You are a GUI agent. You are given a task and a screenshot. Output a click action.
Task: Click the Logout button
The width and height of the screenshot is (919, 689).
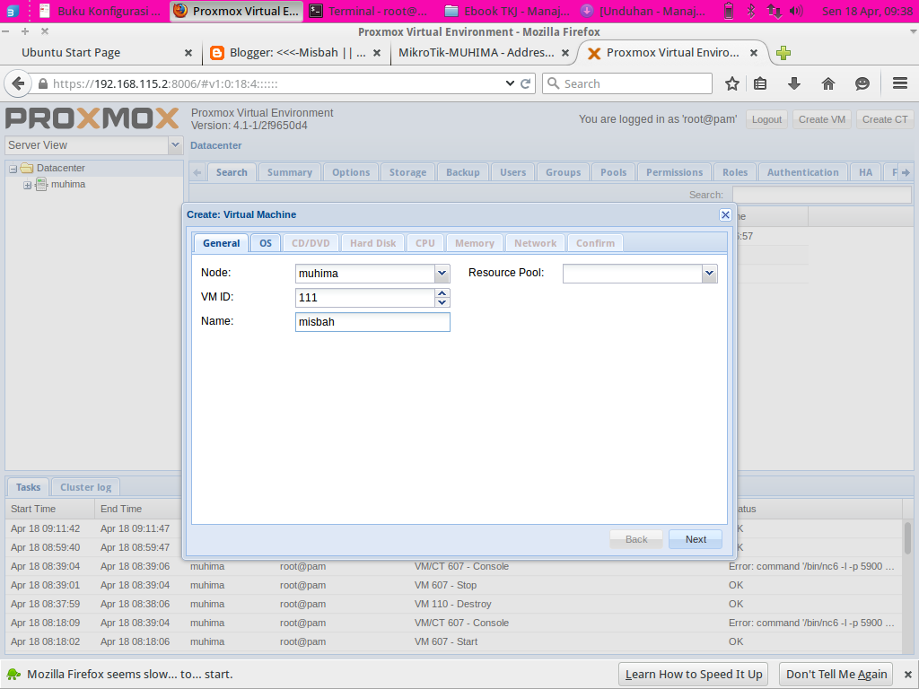coord(766,119)
